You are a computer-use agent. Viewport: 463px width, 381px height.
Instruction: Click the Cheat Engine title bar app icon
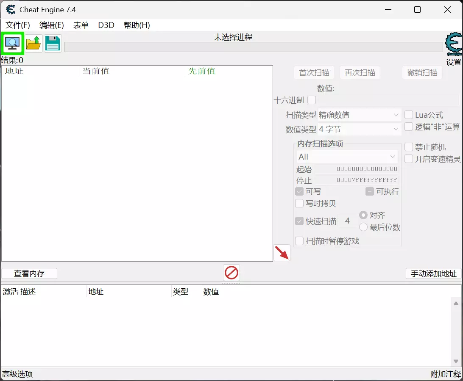[11, 10]
